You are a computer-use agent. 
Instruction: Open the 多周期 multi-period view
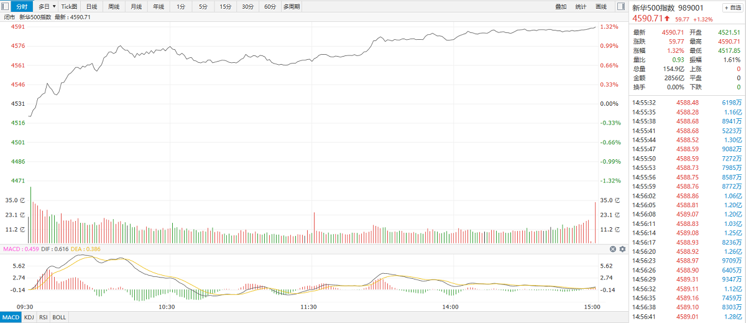(x=292, y=6)
